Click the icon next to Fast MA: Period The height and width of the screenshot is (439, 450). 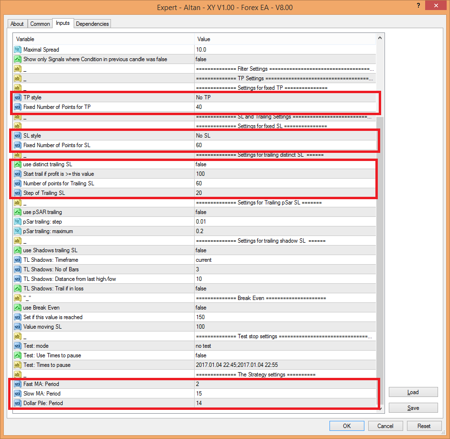(x=18, y=384)
